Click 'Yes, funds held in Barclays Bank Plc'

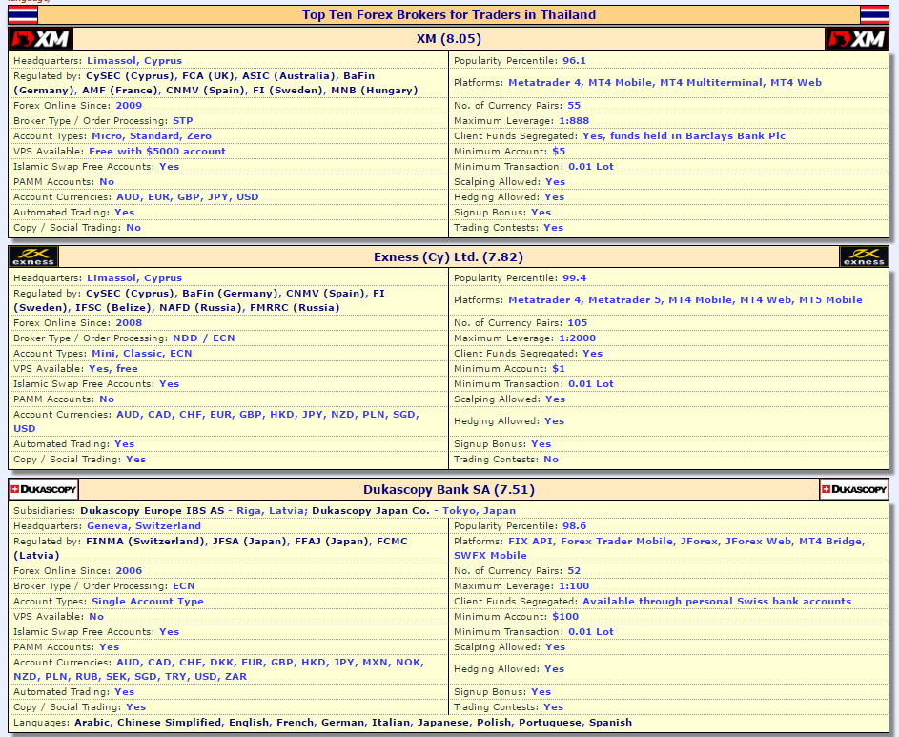click(x=684, y=136)
